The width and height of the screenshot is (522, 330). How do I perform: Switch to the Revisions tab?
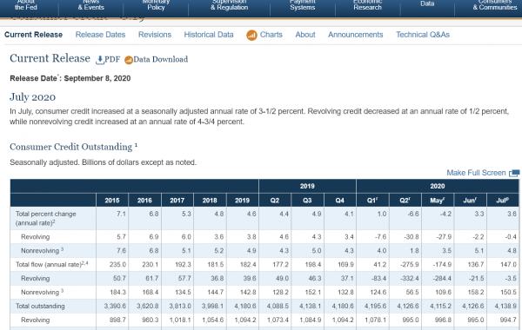155,35
